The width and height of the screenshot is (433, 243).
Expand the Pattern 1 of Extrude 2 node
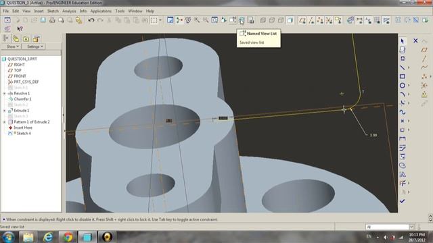(x=4, y=122)
